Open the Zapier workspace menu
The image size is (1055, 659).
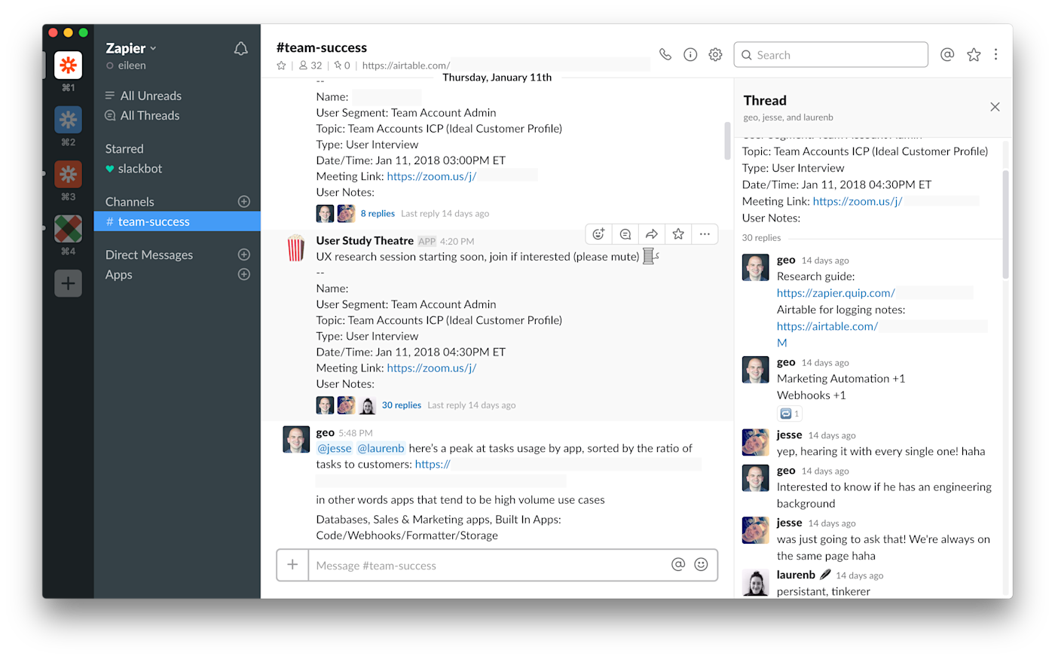point(131,48)
